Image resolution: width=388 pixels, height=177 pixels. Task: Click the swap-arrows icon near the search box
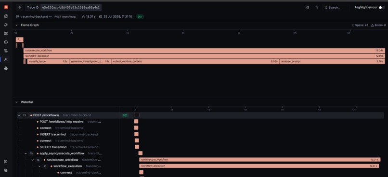click(x=316, y=7)
